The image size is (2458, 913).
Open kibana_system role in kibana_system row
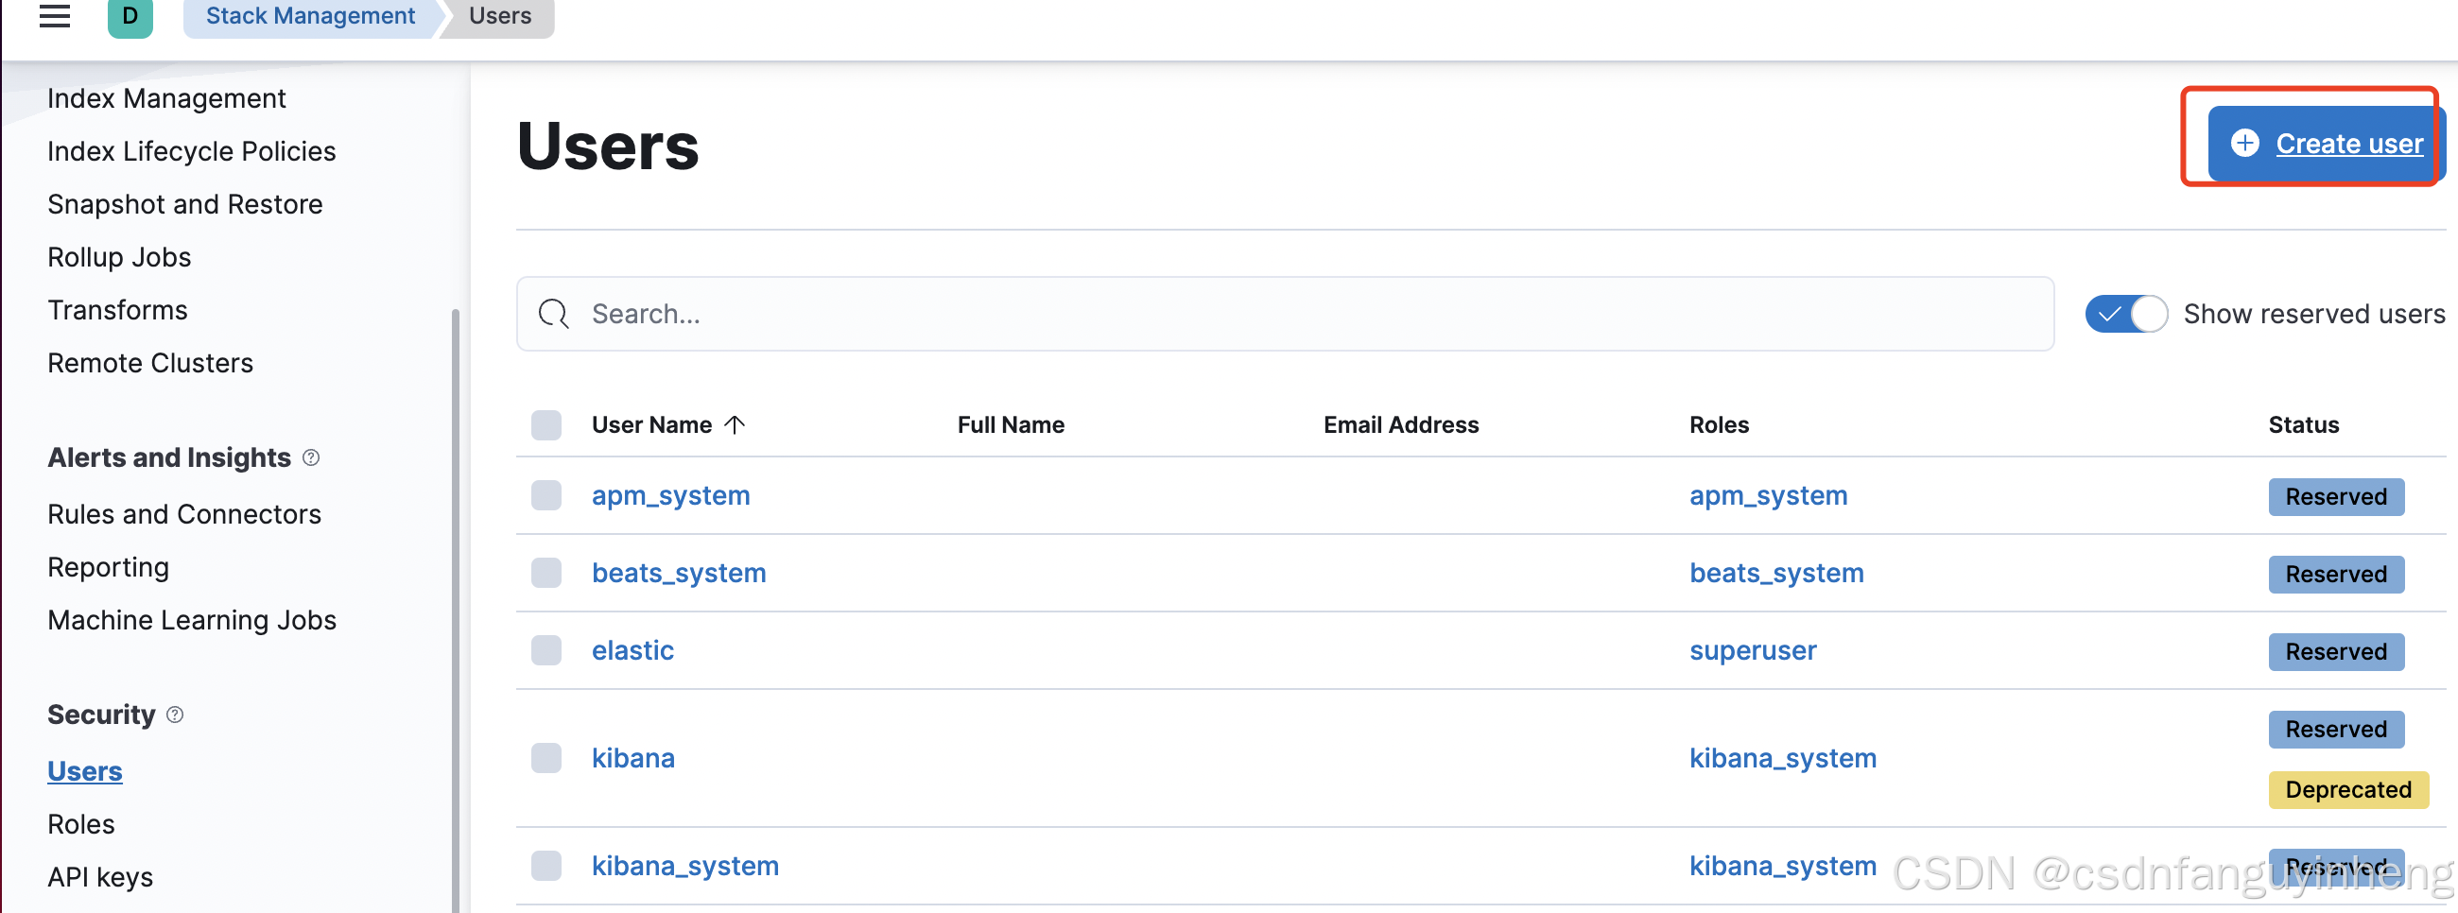[1782, 866]
